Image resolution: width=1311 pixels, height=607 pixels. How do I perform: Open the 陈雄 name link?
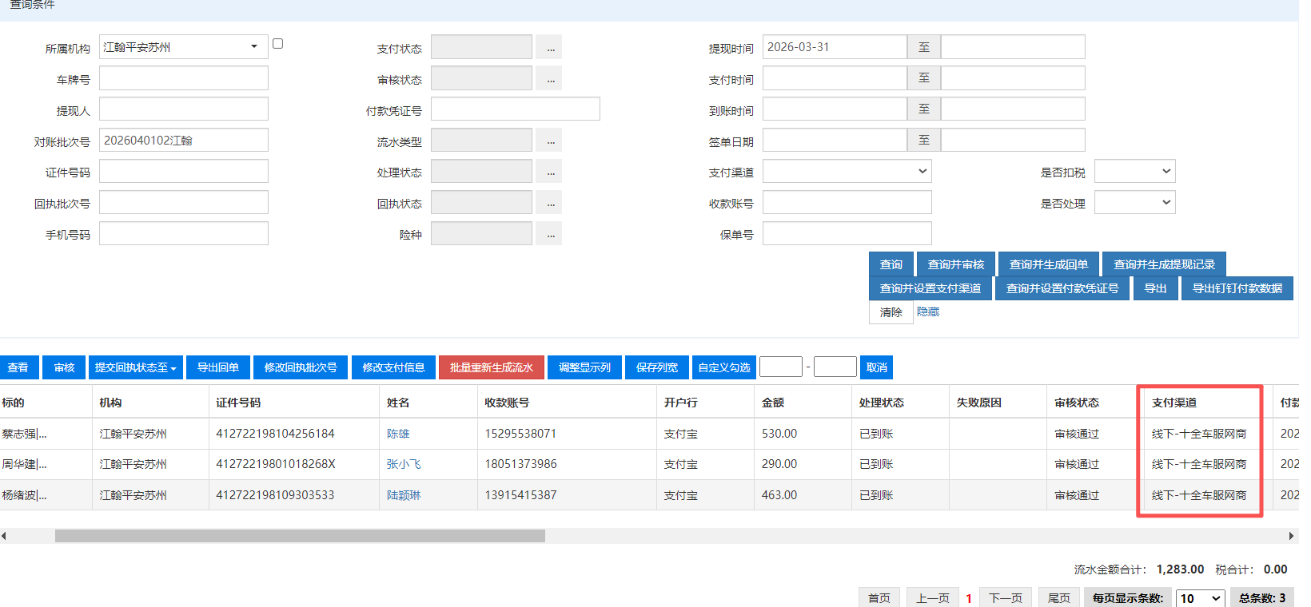[x=398, y=434]
